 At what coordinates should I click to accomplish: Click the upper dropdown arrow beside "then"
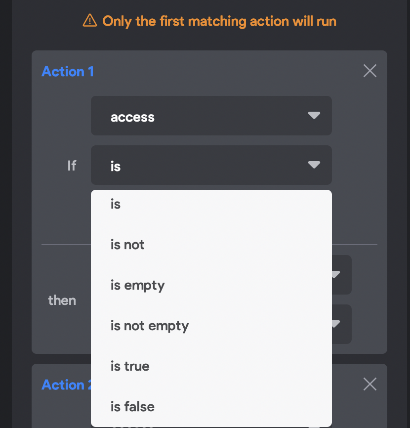point(336,274)
